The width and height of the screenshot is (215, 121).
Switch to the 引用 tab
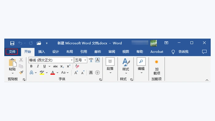point(84,52)
